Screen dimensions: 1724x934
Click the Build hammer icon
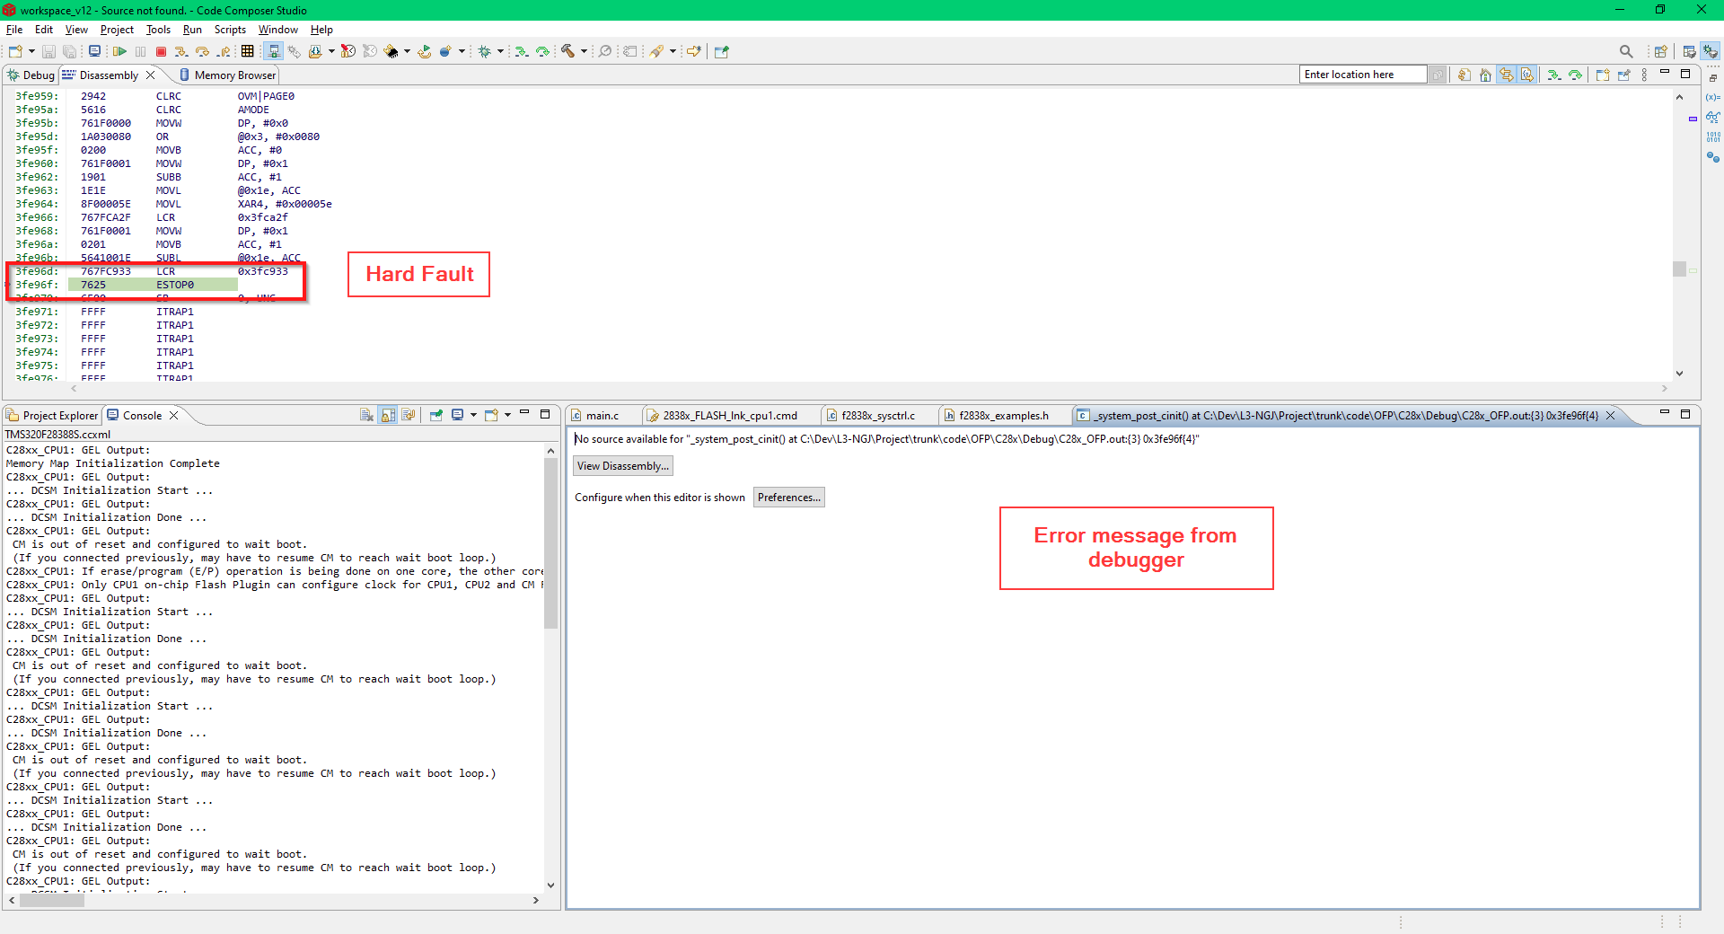click(x=567, y=51)
